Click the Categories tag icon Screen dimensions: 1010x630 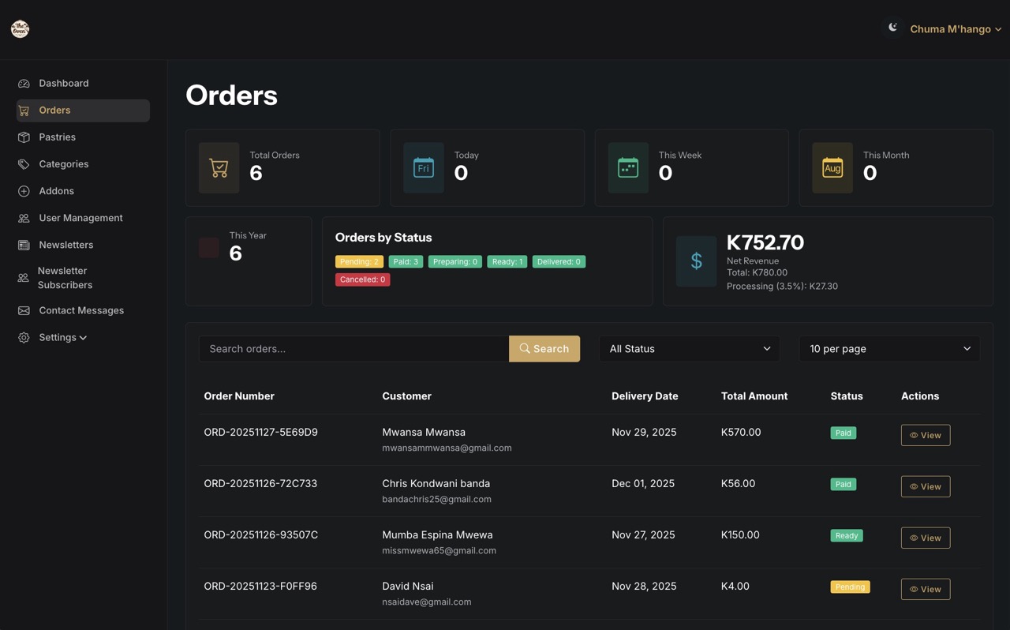24,164
